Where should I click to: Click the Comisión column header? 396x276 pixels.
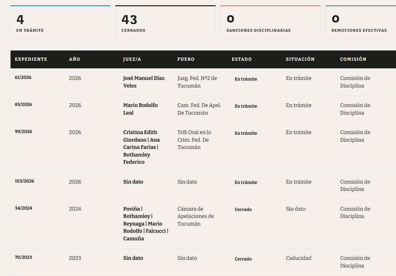click(x=353, y=59)
